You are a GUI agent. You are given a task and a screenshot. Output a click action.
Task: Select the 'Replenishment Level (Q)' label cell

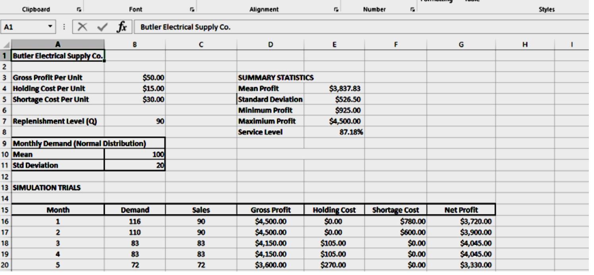pos(58,121)
